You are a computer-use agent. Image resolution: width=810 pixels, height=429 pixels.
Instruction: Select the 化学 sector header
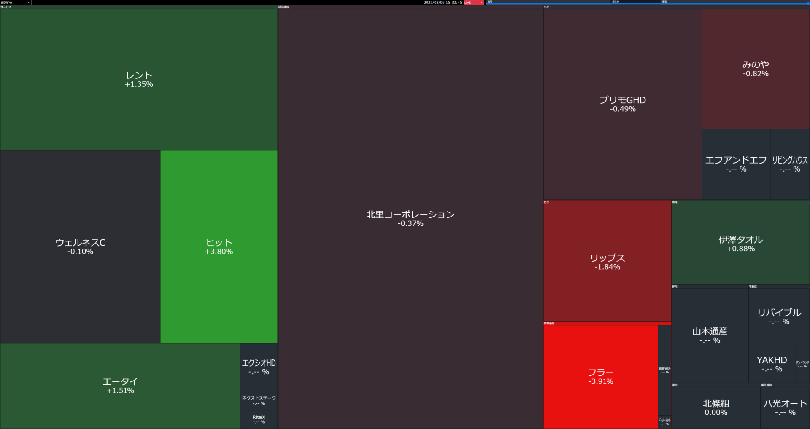pos(607,202)
